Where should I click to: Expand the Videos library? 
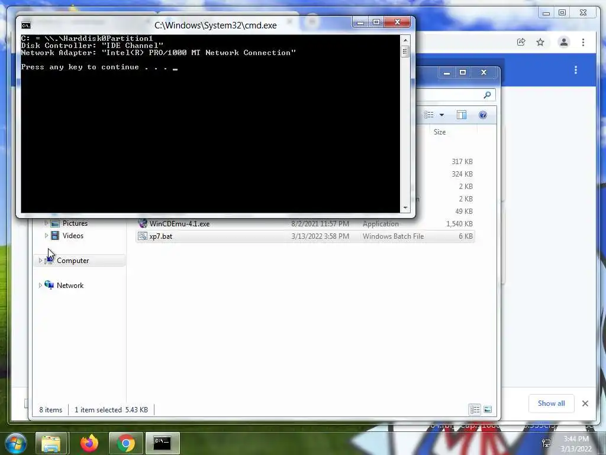tap(46, 236)
